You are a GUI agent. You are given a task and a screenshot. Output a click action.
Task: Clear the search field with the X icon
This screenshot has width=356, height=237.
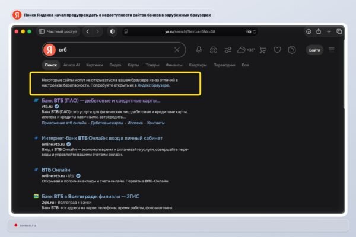click(x=177, y=50)
